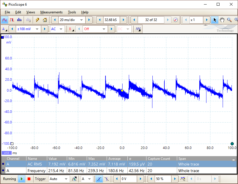Click the teal signal ruler handle
Image resolution: width=238 pixels, height=184 pixels.
pos(232,144)
